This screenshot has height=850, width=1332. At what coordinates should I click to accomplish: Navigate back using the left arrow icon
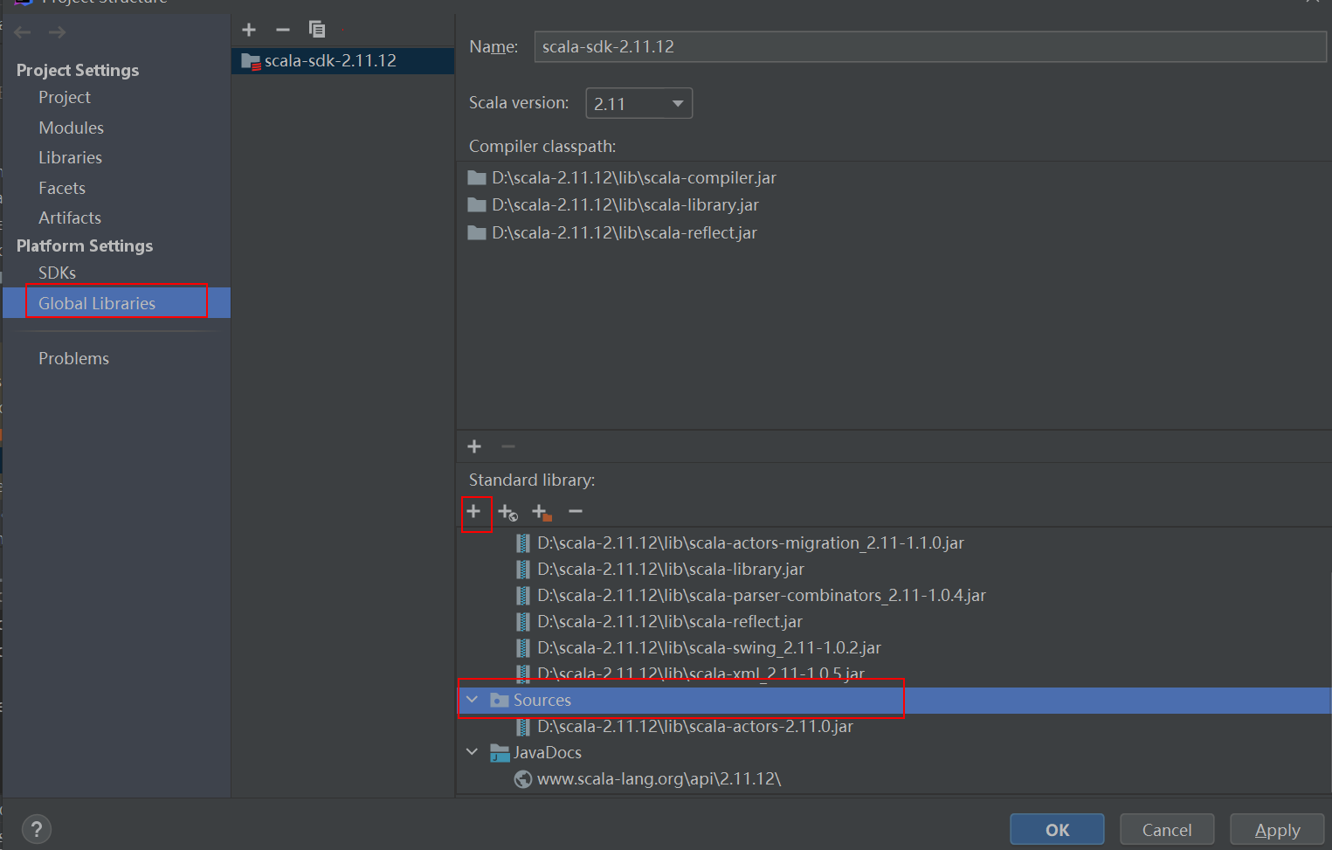click(21, 31)
